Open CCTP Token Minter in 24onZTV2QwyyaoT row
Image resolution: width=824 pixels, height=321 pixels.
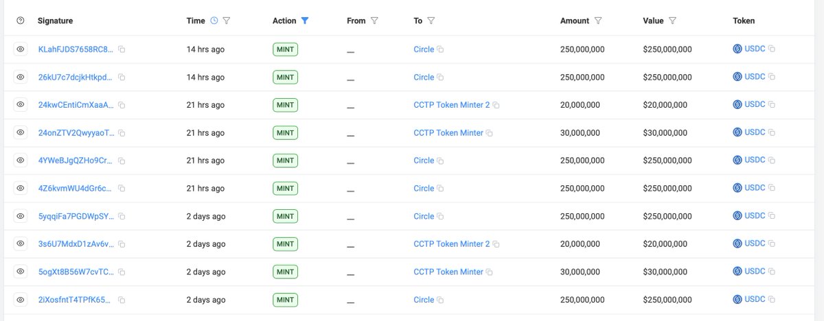click(448, 133)
